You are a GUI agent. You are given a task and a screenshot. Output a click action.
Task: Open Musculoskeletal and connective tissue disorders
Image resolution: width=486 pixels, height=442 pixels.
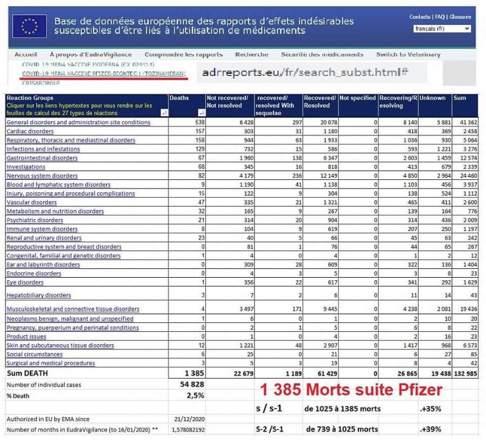tap(73, 309)
